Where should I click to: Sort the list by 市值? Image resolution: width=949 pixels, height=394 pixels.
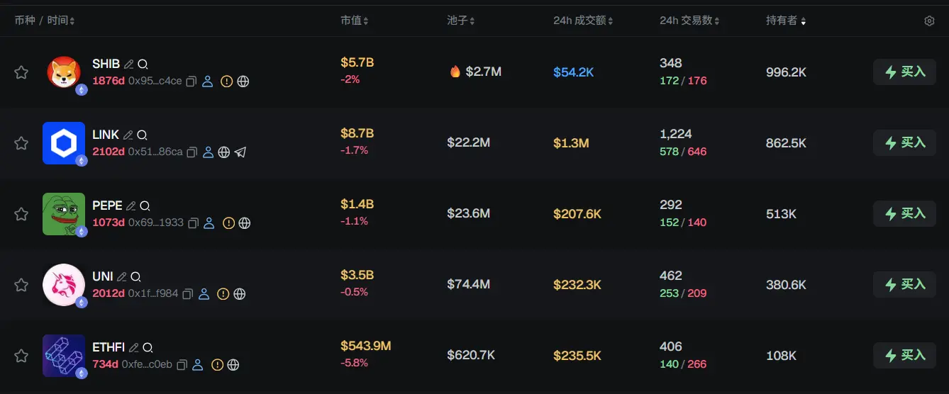(354, 21)
